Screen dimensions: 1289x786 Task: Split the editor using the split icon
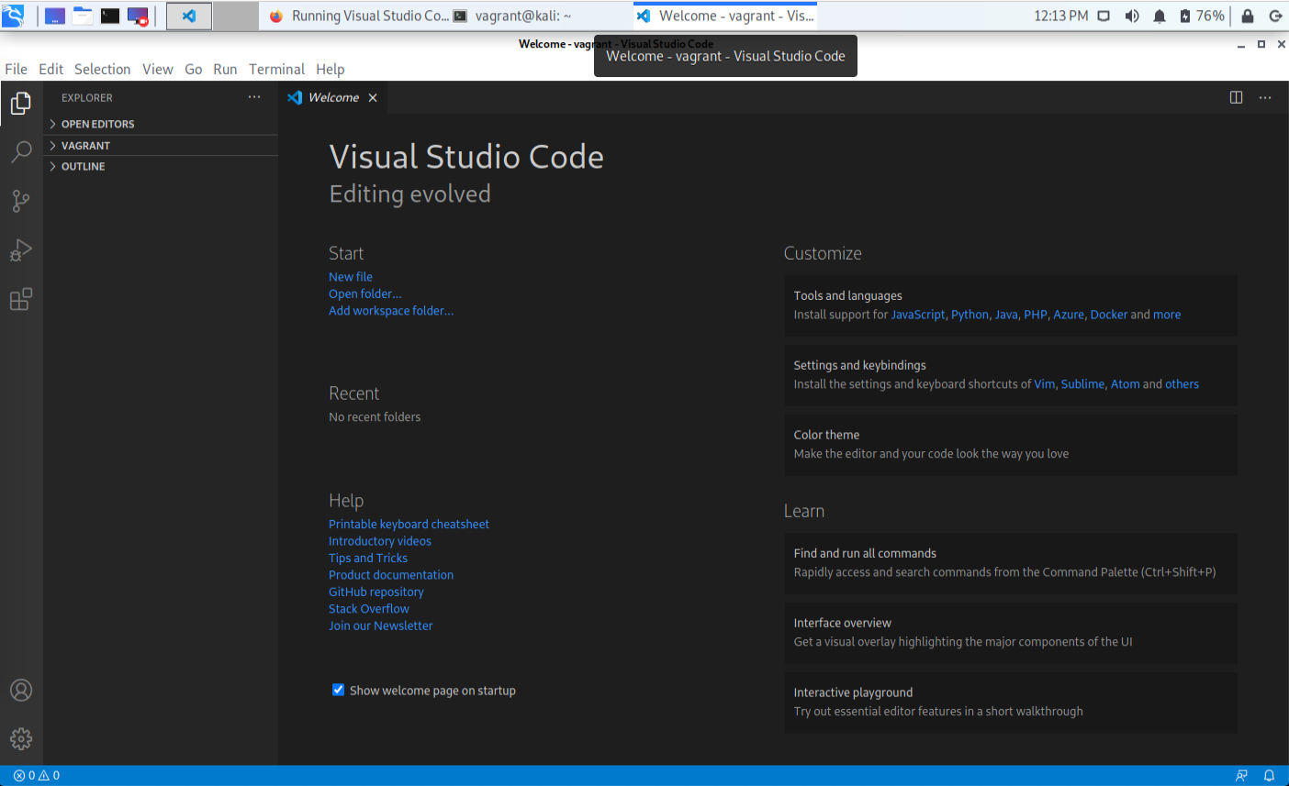coord(1236,97)
